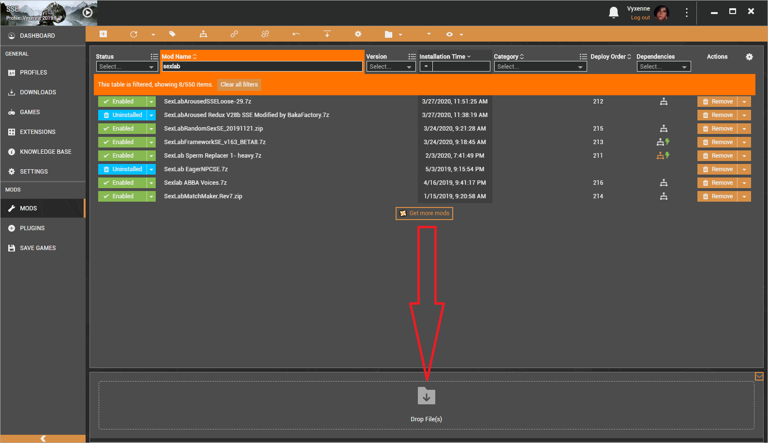
Task: Toggle Enabled status for SexLabArousedSSELoose-29.7z
Action: pos(122,102)
